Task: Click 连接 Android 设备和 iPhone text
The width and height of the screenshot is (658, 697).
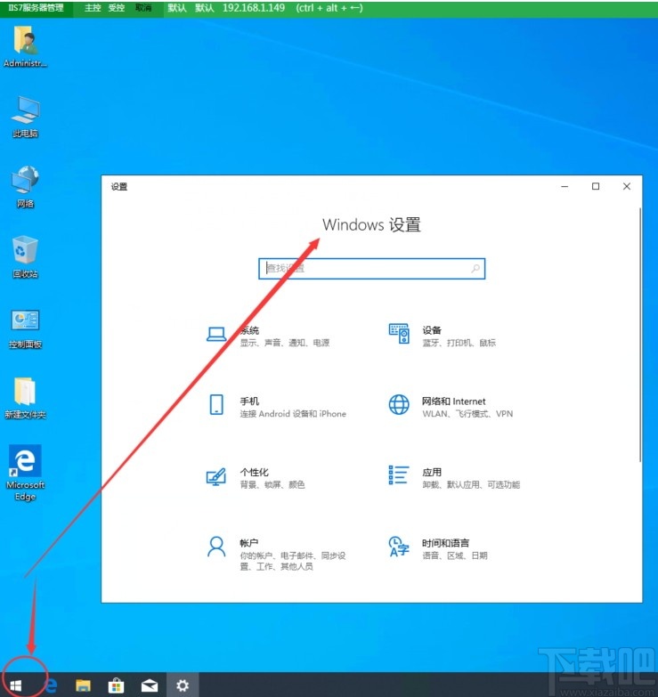Action: pyautogui.click(x=293, y=414)
